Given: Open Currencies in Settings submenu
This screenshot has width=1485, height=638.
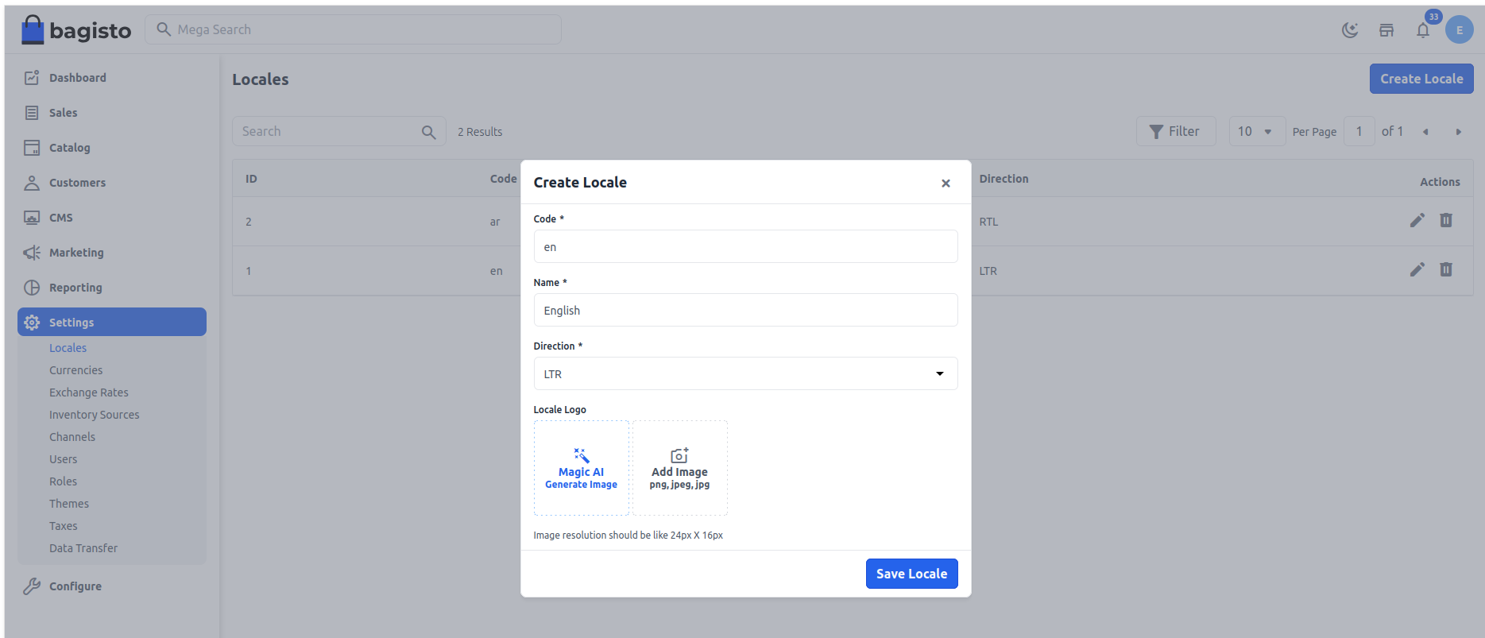Looking at the screenshot, I should (x=75, y=370).
